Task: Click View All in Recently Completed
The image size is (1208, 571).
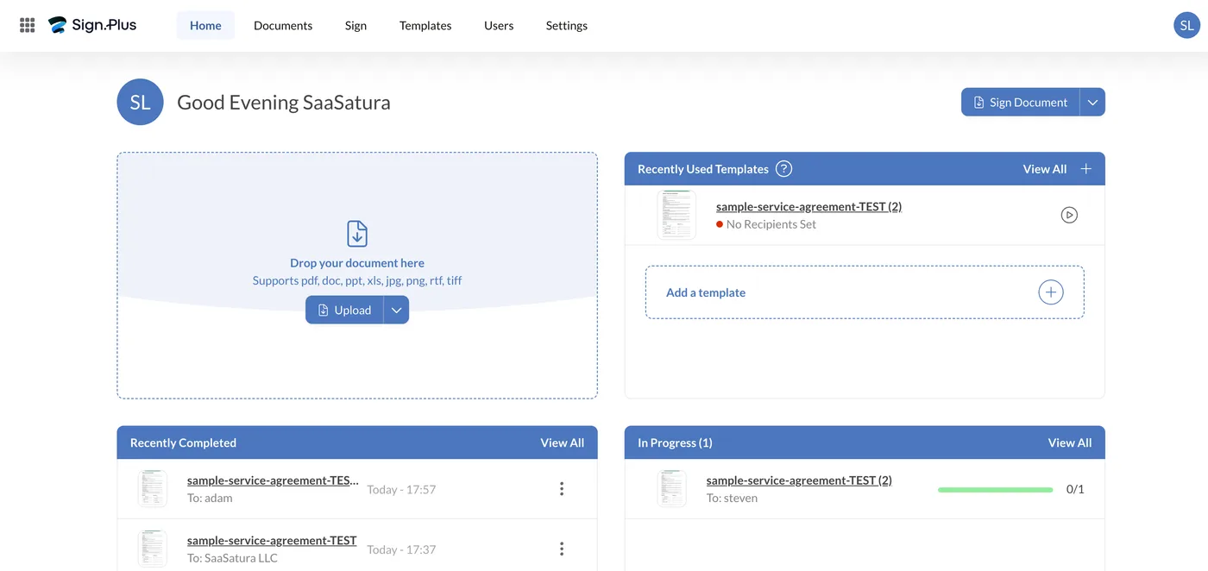Action: 562,442
